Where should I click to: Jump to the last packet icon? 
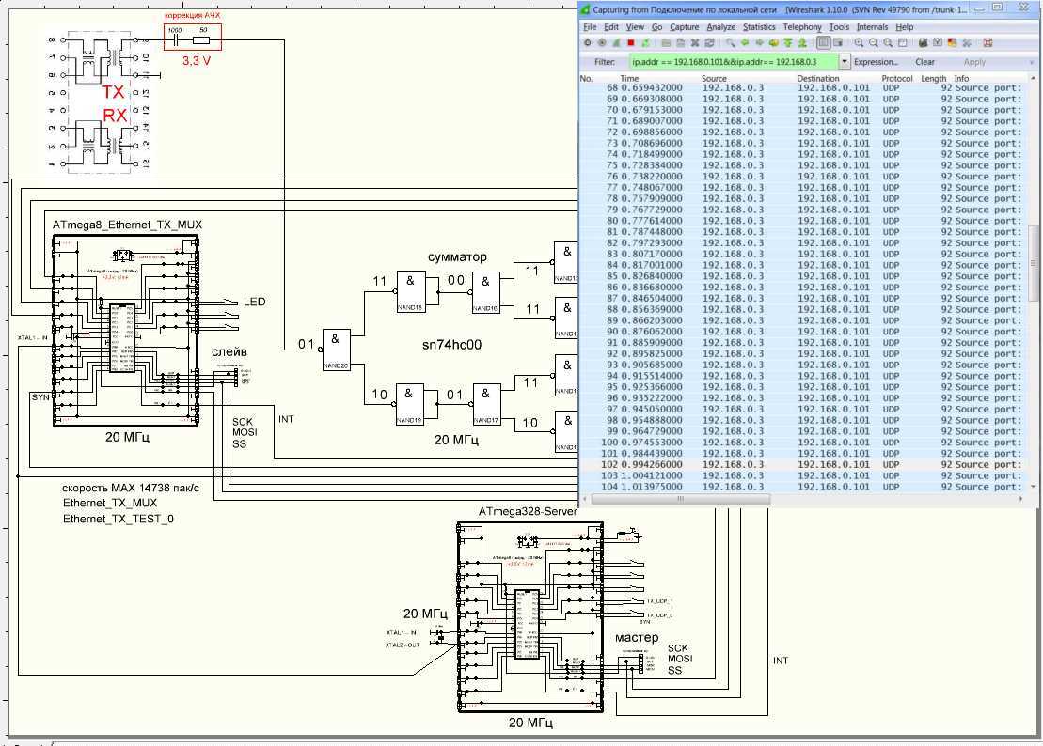[802, 43]
